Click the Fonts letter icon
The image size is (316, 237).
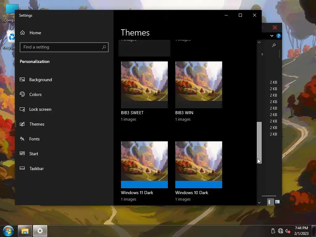tap(22, 139)
